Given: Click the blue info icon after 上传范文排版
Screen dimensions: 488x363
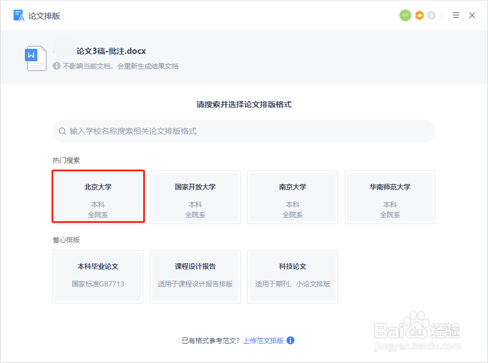Looking at the screenshot, I should [x=290, y=340].
